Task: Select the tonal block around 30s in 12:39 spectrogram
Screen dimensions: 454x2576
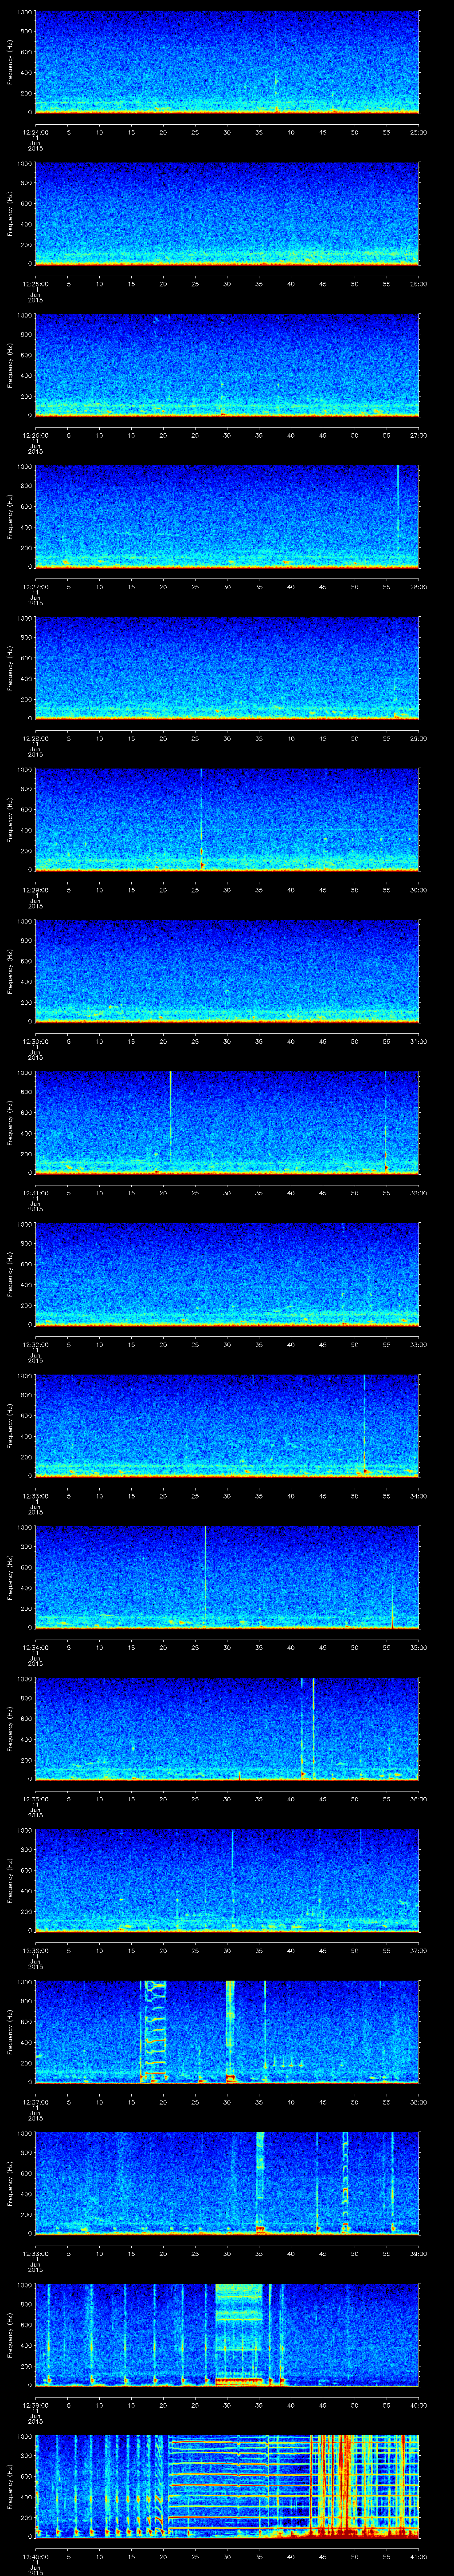Action: [239, 2334]
